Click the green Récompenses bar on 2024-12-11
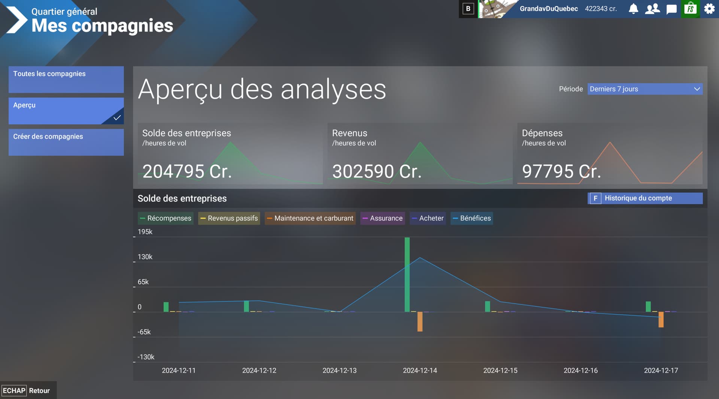The image size is (719, 399). (166, 307)
